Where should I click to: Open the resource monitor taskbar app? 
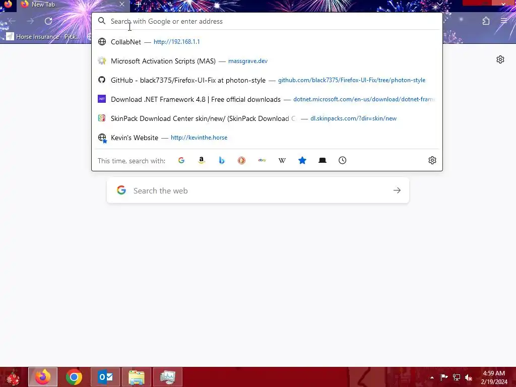pyautogui.click(x=168, y=377)
